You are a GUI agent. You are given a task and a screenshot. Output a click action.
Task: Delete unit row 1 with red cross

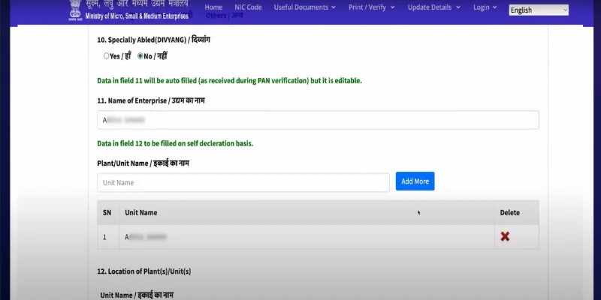pos(505,236)
